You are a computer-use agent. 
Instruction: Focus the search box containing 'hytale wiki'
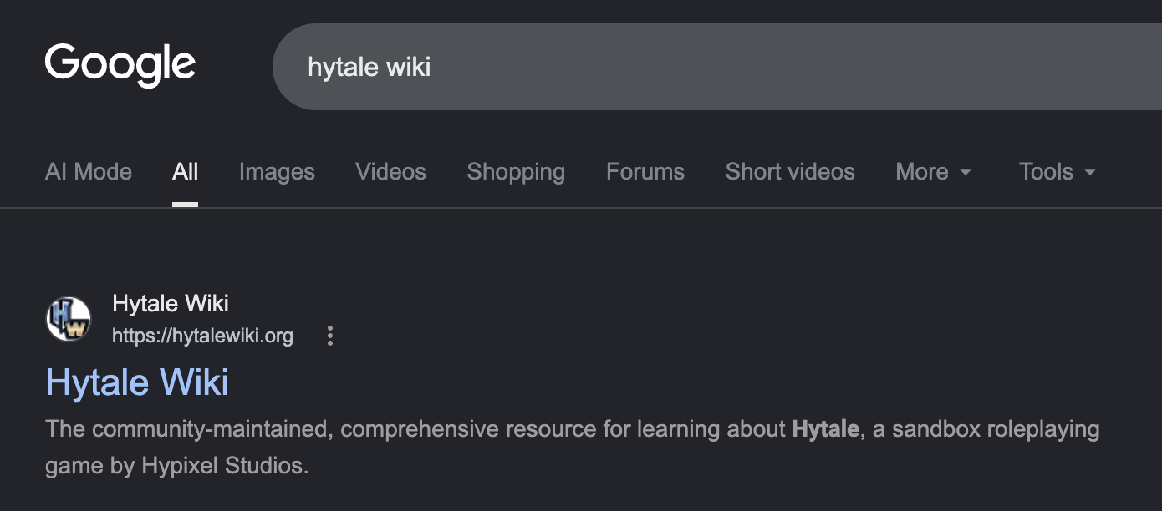pos(717,67)
